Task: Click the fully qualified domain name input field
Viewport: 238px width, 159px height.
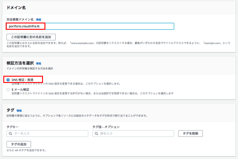Action: pos(90,26)
